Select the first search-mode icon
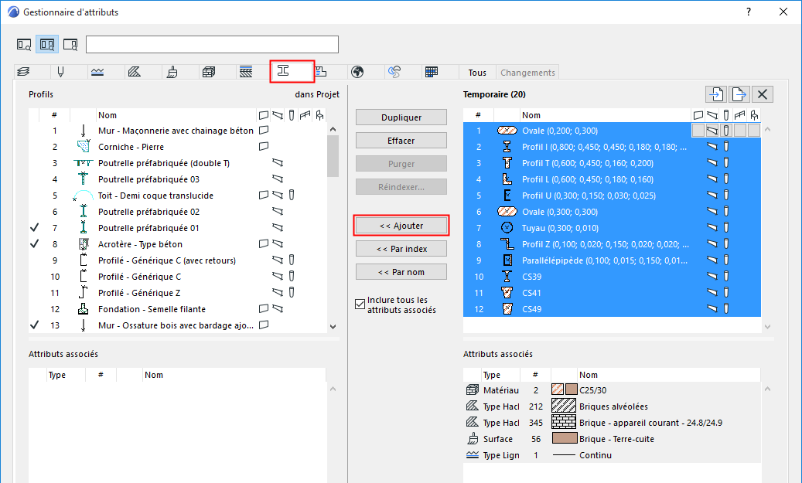Viewport: 802px width, 483px height. 24,45
